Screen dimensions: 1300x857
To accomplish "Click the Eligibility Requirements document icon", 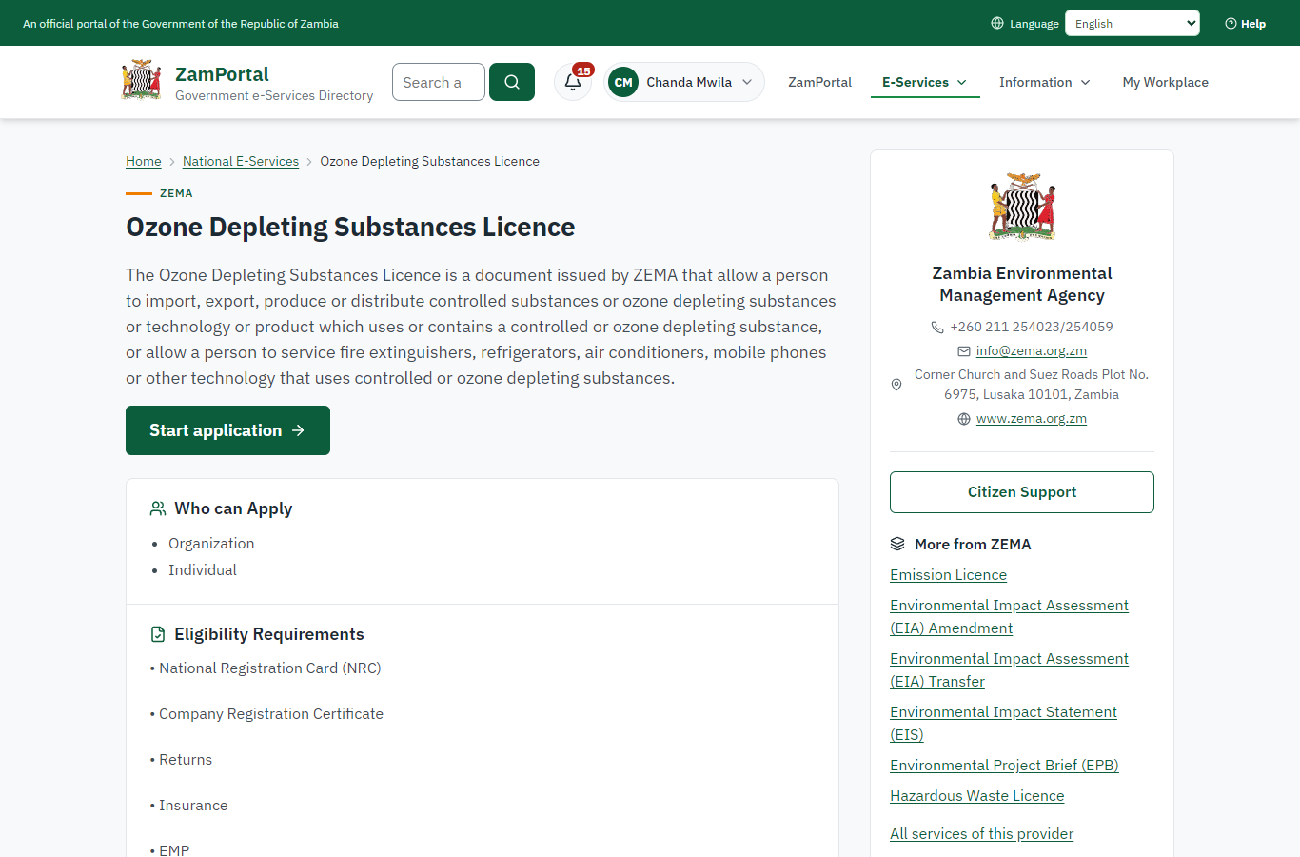I will click(158, 634).
